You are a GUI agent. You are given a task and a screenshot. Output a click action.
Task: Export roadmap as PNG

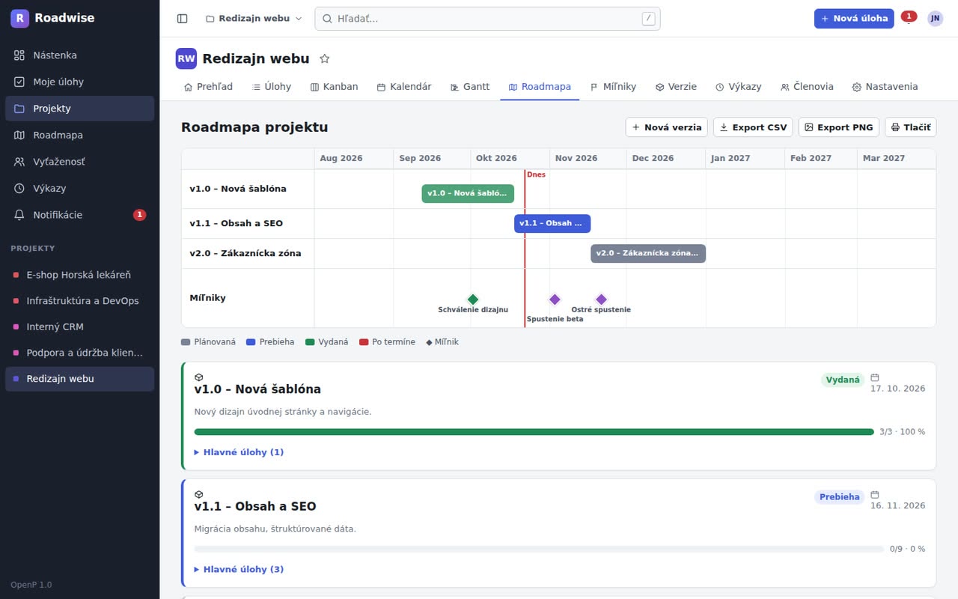838,127
